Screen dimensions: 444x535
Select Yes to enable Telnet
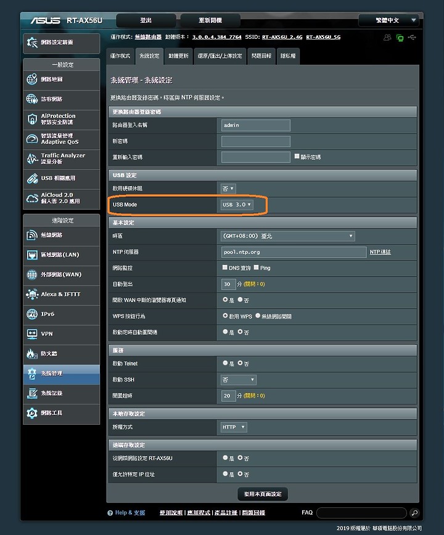(x=225, y=362)
